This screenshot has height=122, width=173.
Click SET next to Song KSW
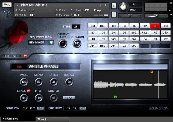[40, 108]
